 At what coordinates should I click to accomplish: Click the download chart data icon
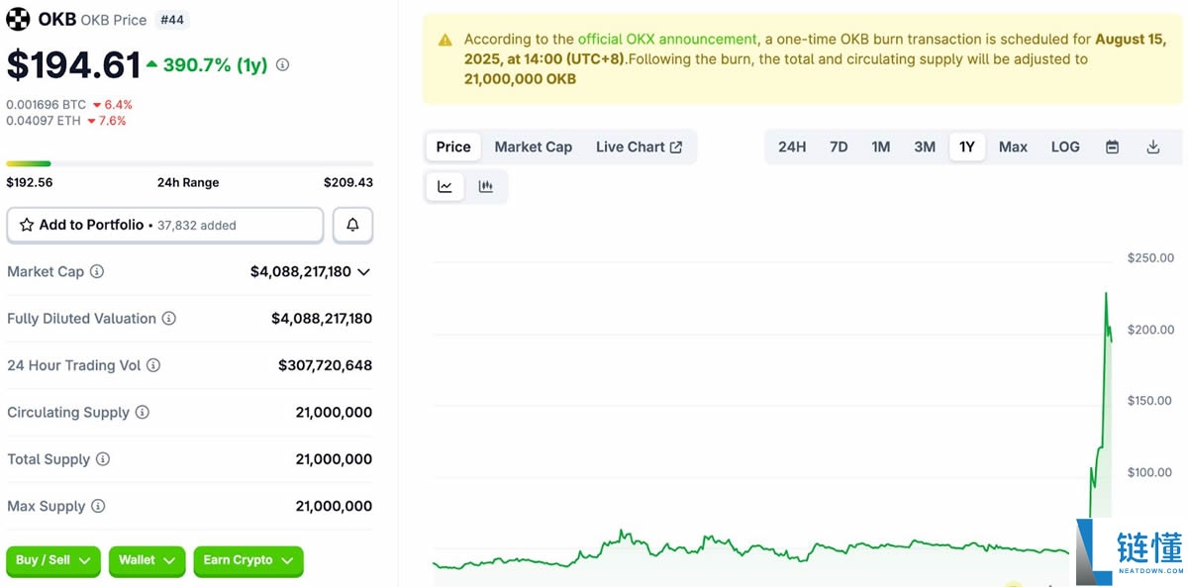click(x=1152, y=147)
